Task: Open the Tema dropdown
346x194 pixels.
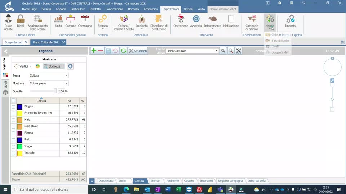Action: click(49, 75)
